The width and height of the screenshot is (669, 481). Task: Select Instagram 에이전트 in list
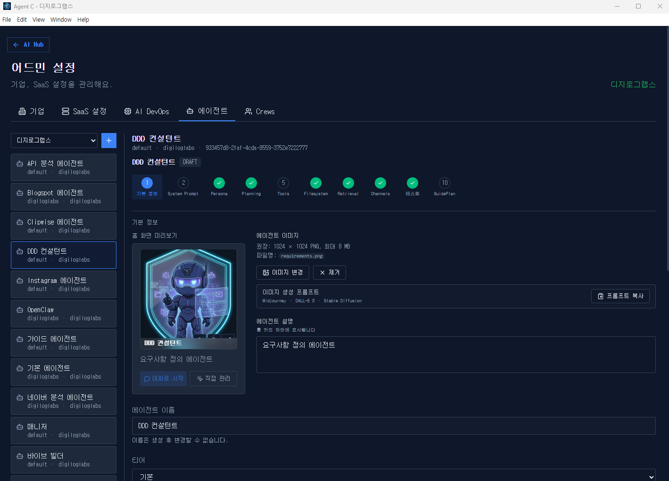coord(64,284)
